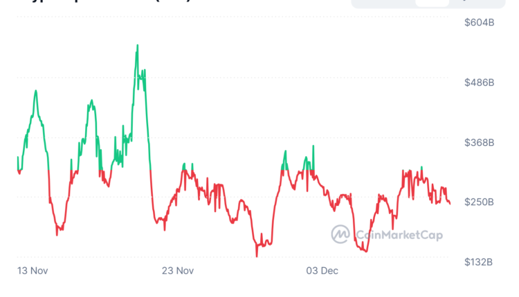Click the 03 Dec date label
Image resolution: width=519 pixels, height=297 pixels.
click(321, 270)
